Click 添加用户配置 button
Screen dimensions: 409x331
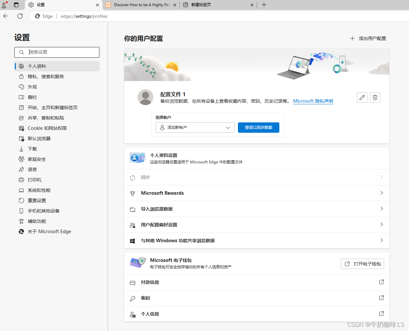point(368,38)
